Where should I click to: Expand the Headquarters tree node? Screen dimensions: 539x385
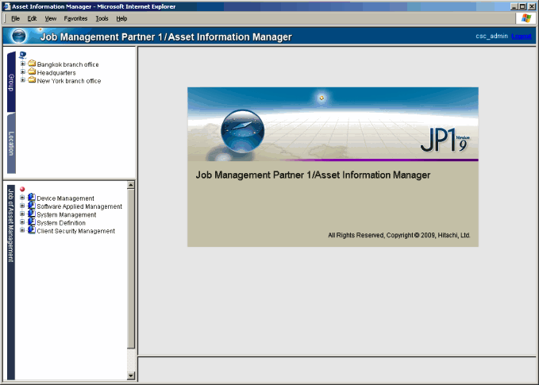pyautogui.click(x=22, y=72)
